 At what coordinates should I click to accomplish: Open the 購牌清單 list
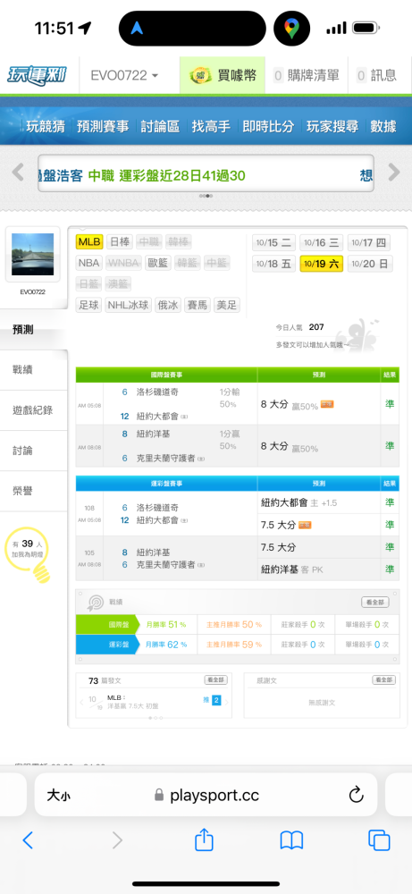pos(306,75)
